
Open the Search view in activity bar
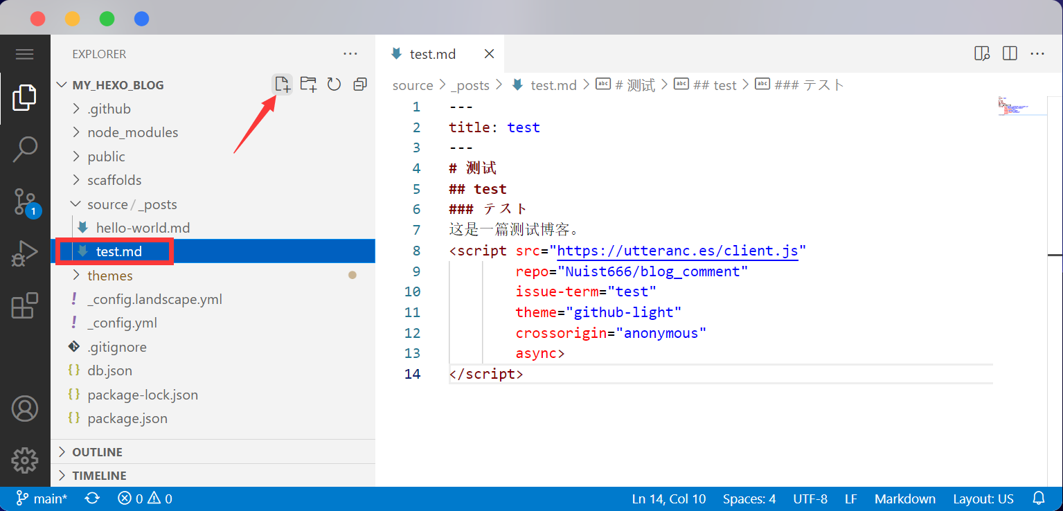25,148
